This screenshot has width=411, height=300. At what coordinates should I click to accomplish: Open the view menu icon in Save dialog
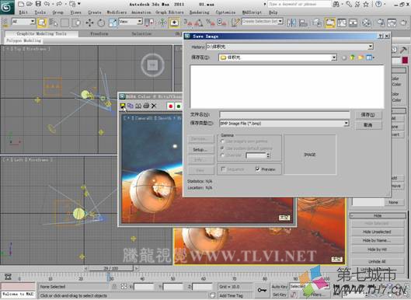pos(370,58)
